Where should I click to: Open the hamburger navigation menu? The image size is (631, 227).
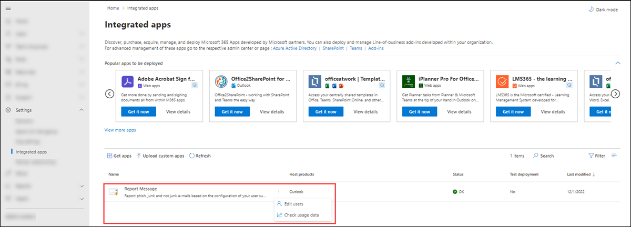pos(8,8)
